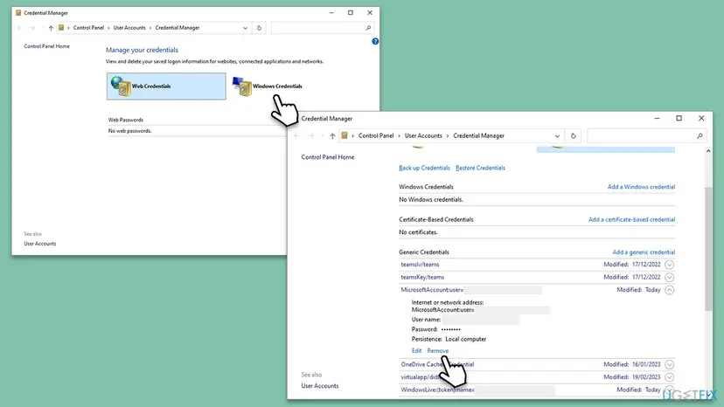Click Add a generic credential
Viewport: 724px width, 407px height.
[x=644, y=252]
